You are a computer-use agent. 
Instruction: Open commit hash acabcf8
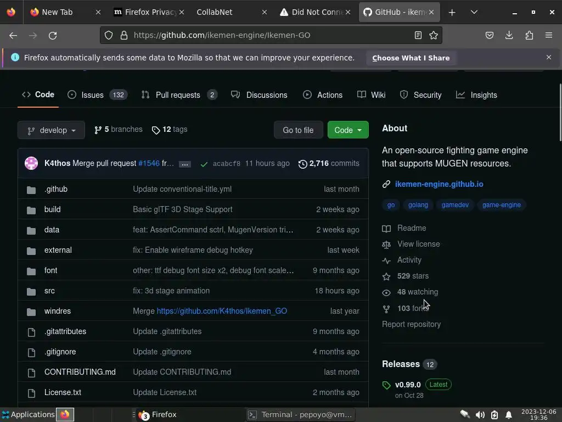(x=227, y=164)
